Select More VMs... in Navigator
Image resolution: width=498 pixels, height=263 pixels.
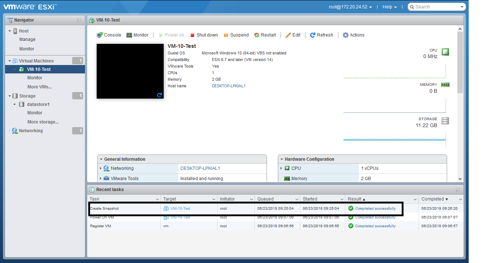tap(40, 87)
